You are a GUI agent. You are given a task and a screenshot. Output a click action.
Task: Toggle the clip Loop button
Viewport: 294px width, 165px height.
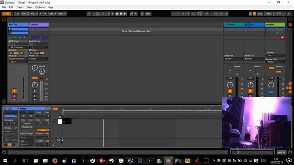pyautogui.click(x=43, y=130)
